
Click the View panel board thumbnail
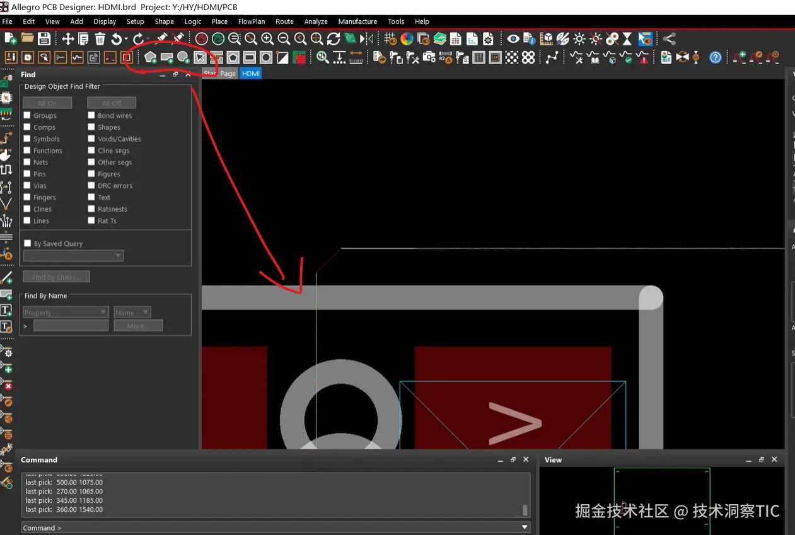[662, 501]
